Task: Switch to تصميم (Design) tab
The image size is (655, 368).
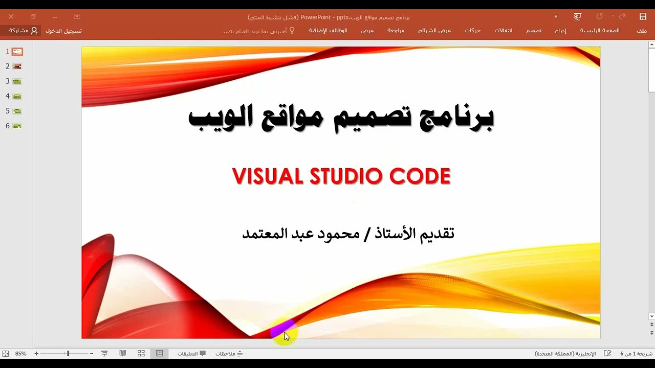Action: click(534, 31)
